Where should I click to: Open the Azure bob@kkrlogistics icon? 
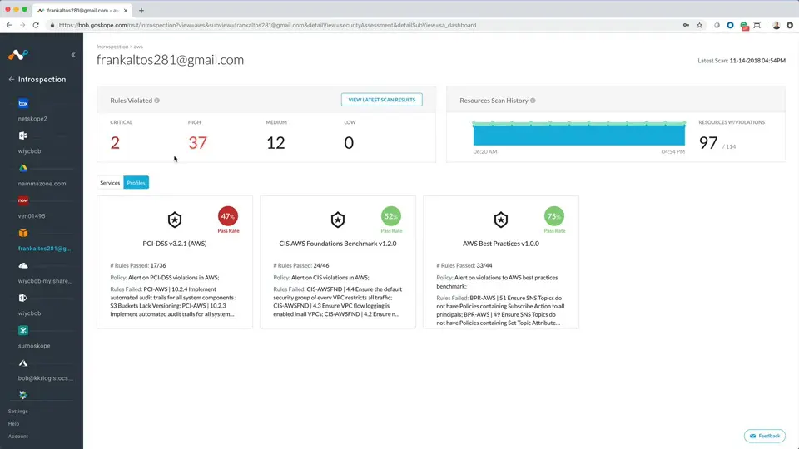tap(23, 363)
